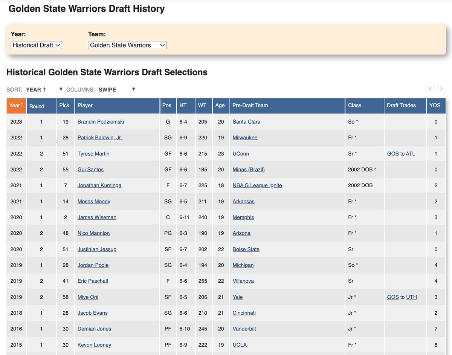This screenshot has width=452, height=355.
Task: Open Kevon Looney player link
Action: point(94,345)
